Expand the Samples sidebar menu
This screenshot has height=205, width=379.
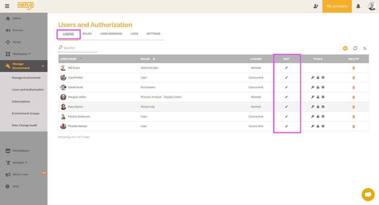coord(20,162)
